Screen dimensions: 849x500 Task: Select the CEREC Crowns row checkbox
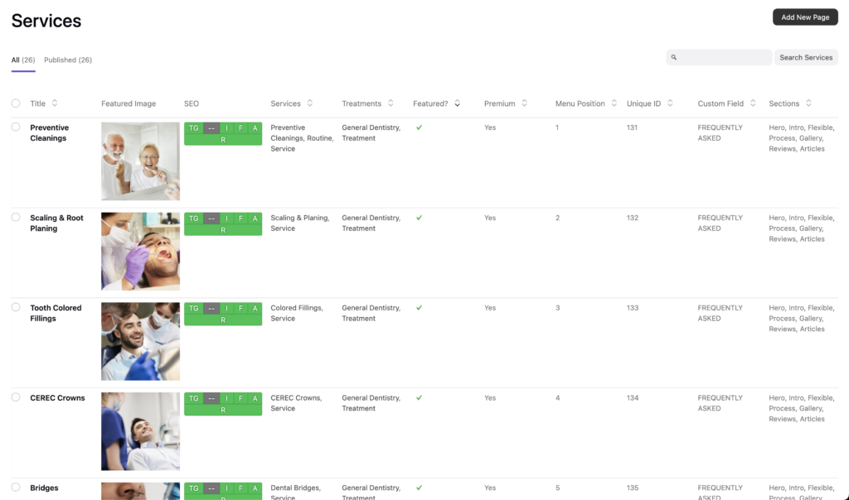[x=16, y=397]
